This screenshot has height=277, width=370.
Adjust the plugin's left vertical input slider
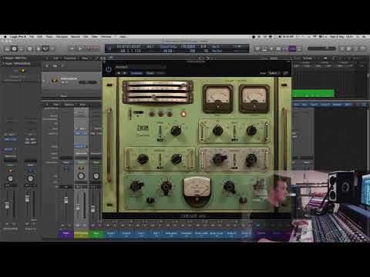pos(109,145)
